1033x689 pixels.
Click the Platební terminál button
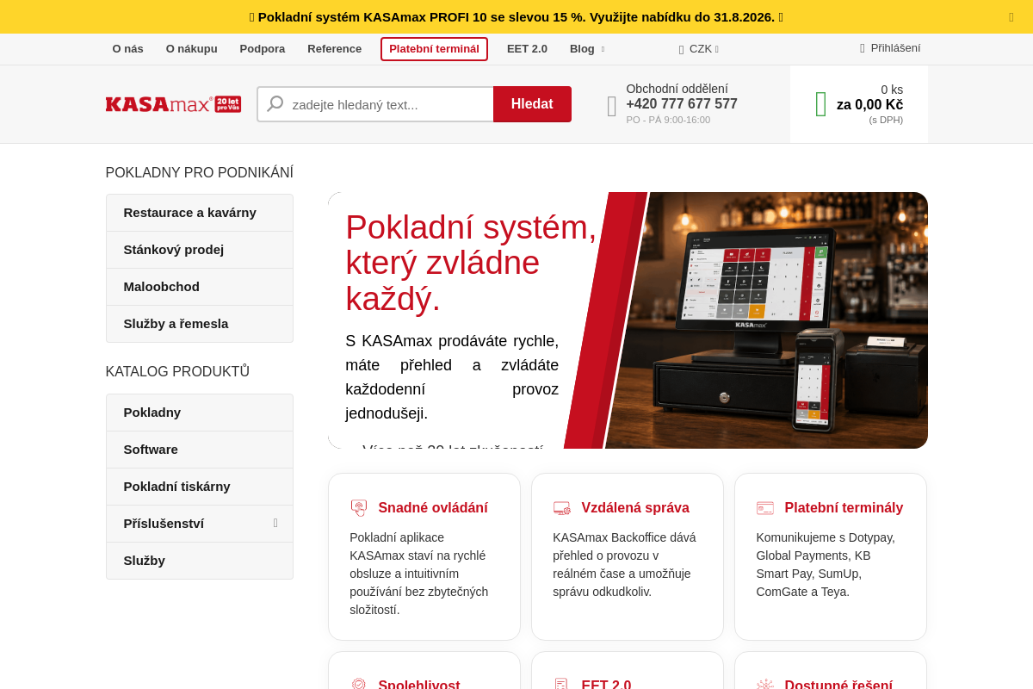[x=434, y=49]
